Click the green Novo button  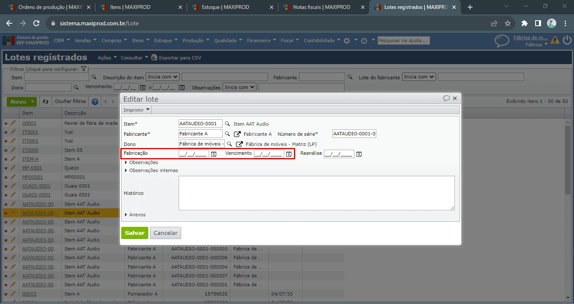point(22,102)
